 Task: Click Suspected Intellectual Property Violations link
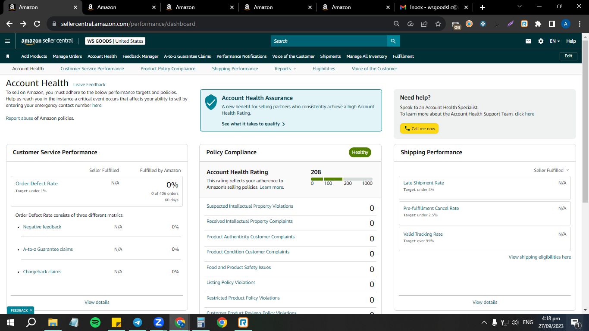tap(250, 206)
